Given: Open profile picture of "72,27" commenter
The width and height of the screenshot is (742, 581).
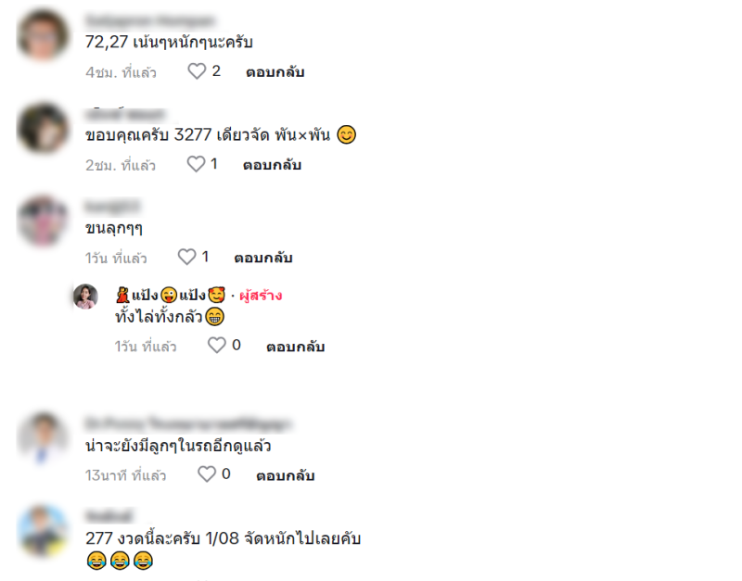Looking at the screenshot, I should point(43,35).
